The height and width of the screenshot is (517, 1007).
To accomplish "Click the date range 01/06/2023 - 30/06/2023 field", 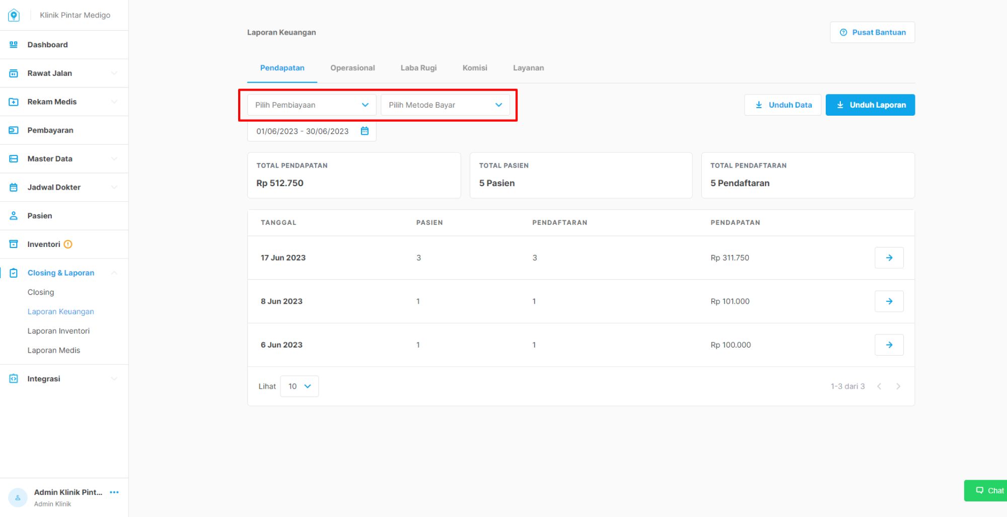I will tap(312, 131).
